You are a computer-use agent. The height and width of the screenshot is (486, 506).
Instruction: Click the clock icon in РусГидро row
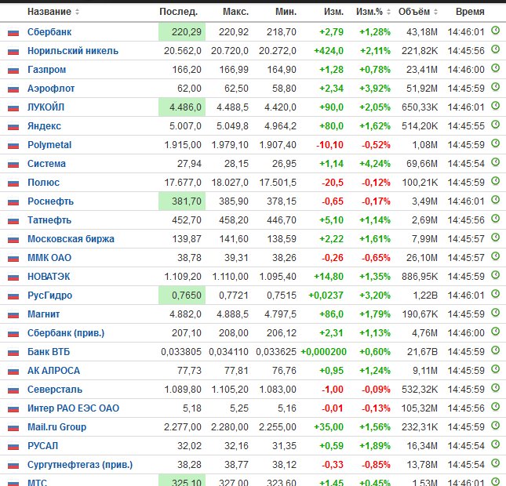coord(495,294)
